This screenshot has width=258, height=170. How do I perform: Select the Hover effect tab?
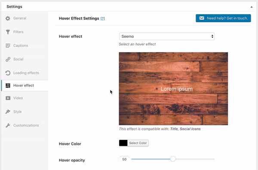[x=25, y=86]
